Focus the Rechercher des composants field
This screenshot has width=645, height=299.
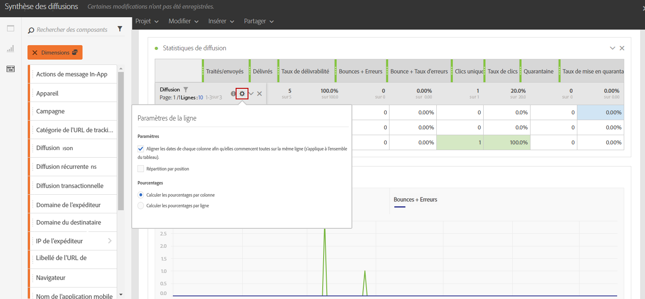(72, 30)
